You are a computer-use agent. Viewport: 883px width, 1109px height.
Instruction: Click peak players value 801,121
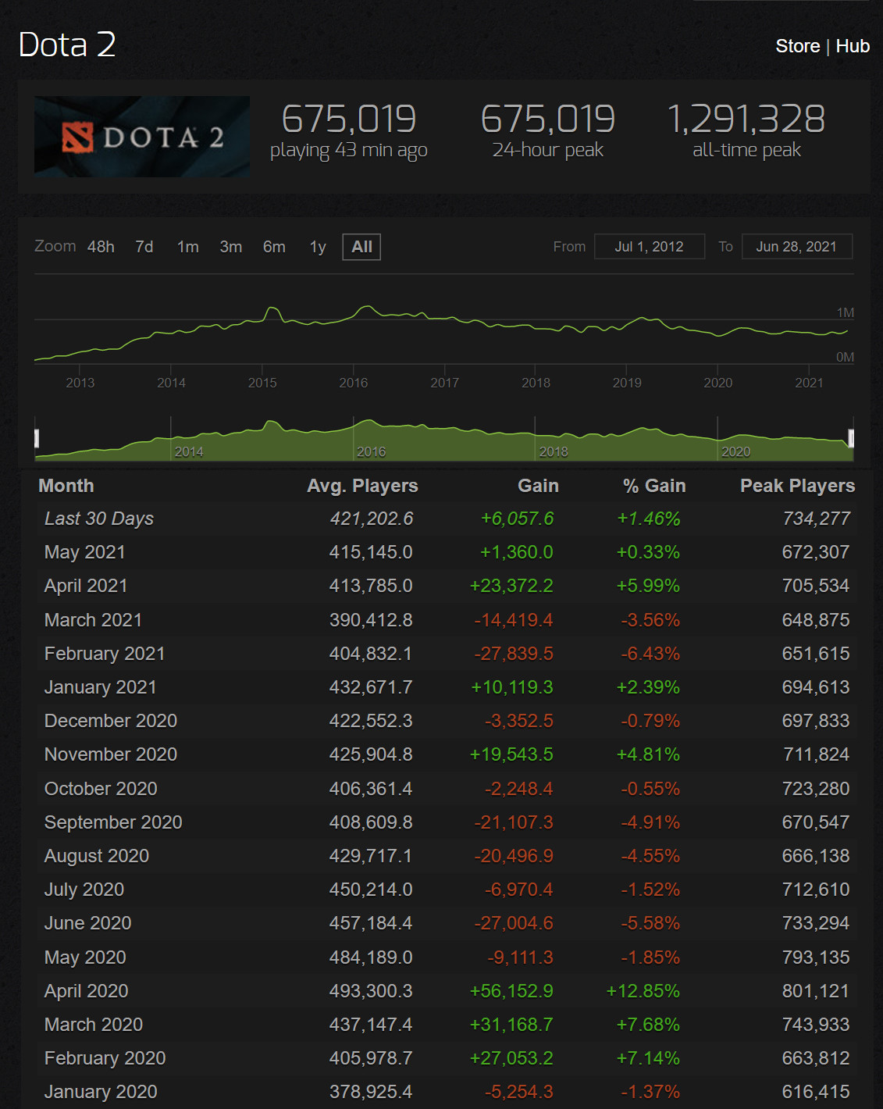[x=816, y=991]
